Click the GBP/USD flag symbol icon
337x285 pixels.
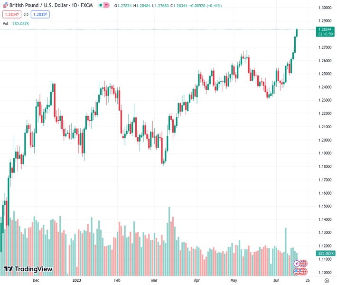(x=6, y=5)
